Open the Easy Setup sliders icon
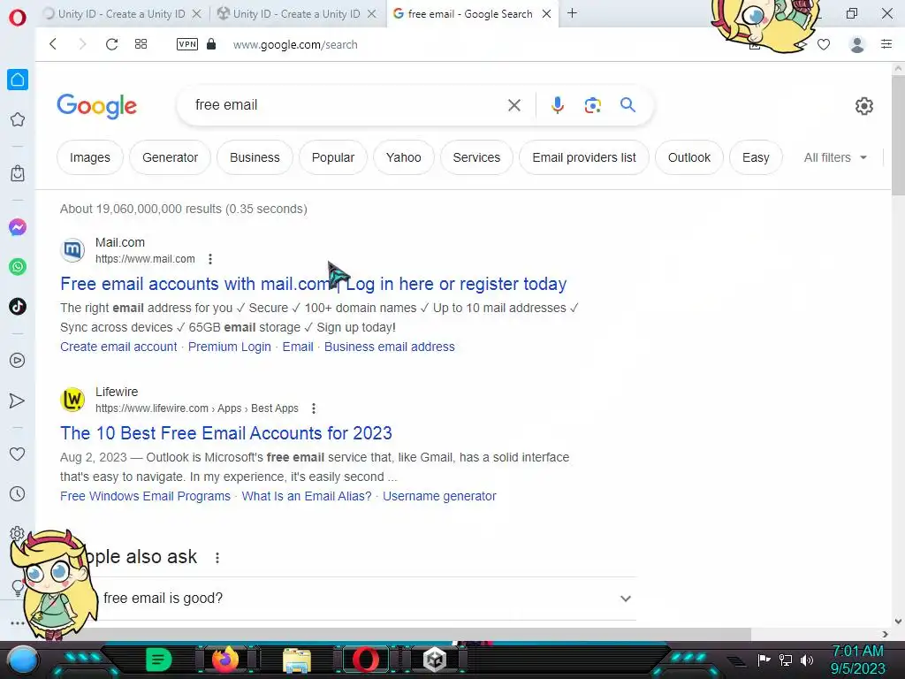 point(886,44)
